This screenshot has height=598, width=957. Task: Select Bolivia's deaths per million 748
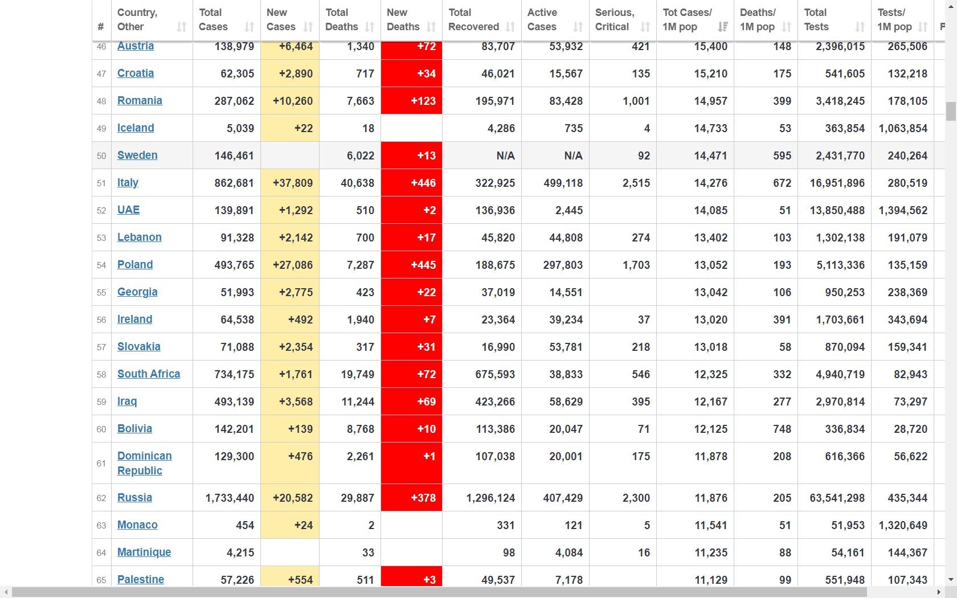(x=766, y=429)
